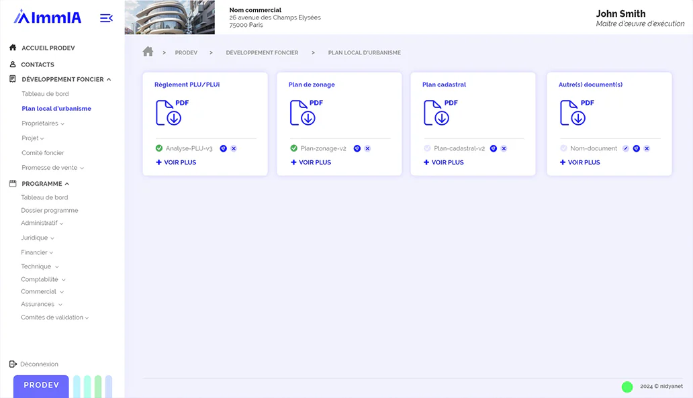Select Plan local d'urbanisme in the sidebar
693x398 pixels.
(56, 108)
